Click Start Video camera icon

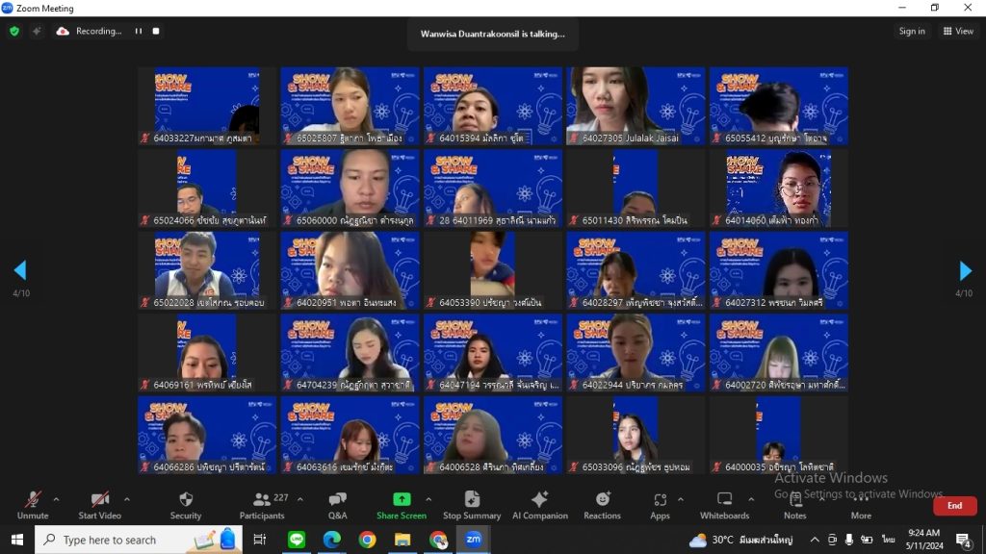[99, 500]
